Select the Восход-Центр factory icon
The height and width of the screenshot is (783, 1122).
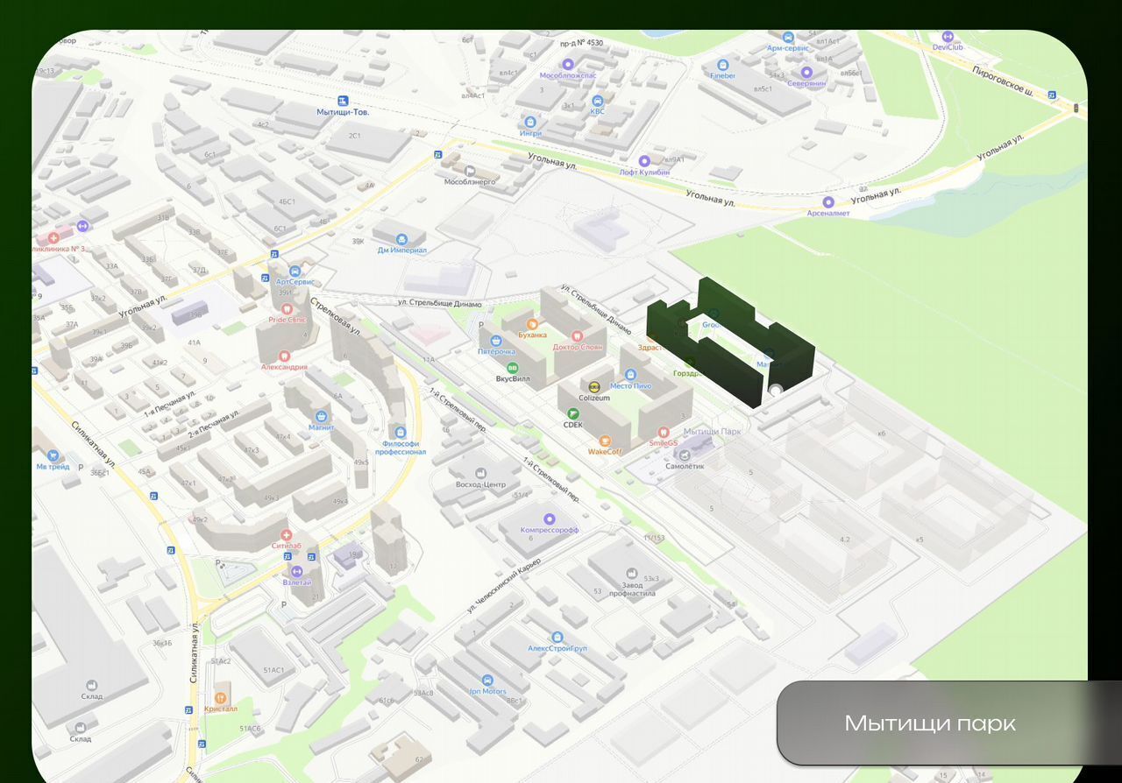coord(480,472)
